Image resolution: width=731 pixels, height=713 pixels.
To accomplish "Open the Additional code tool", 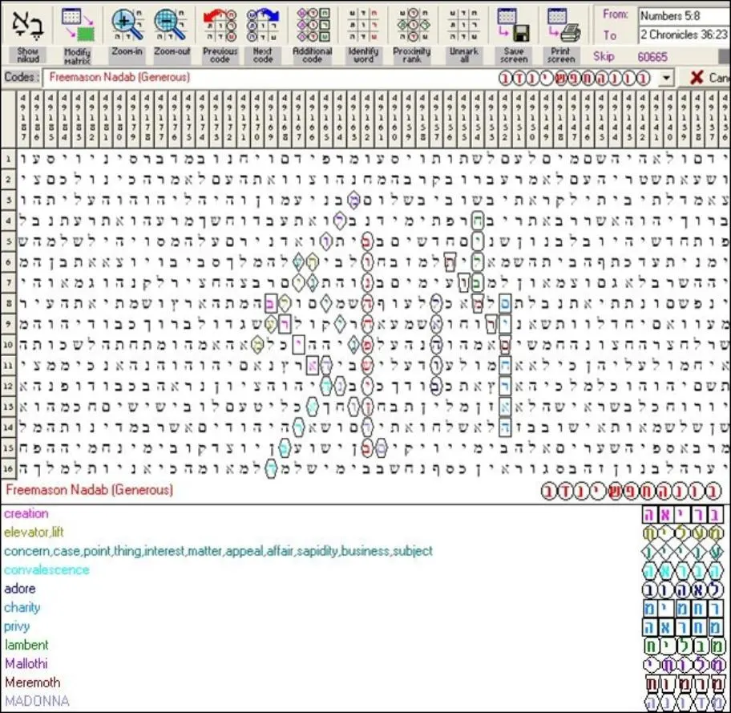I will [313, 25].
